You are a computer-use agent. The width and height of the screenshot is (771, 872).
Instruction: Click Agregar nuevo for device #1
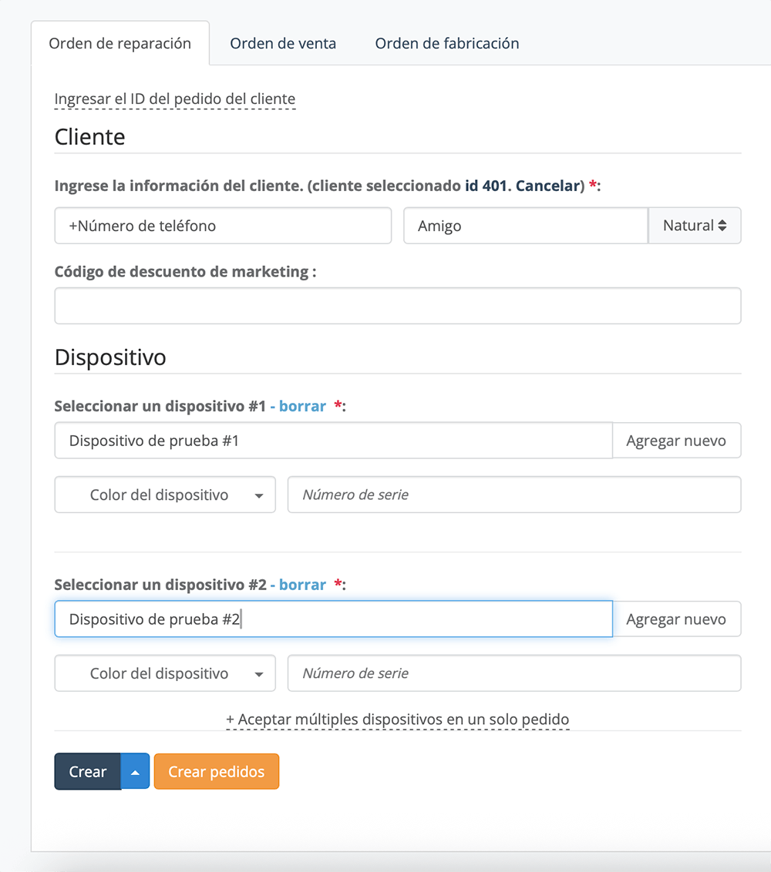click(676, 441)
